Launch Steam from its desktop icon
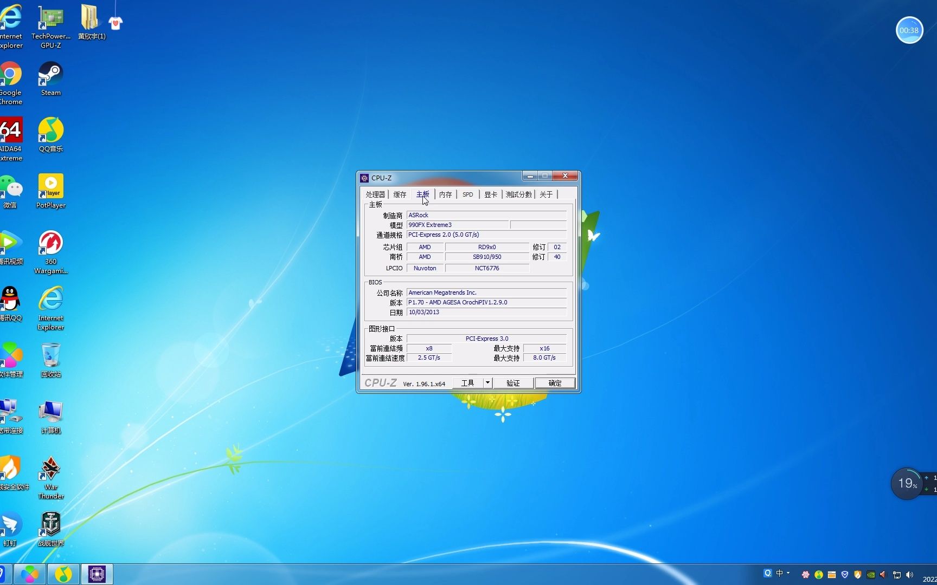This screenshot has width=937, height=585. (51, 79)
